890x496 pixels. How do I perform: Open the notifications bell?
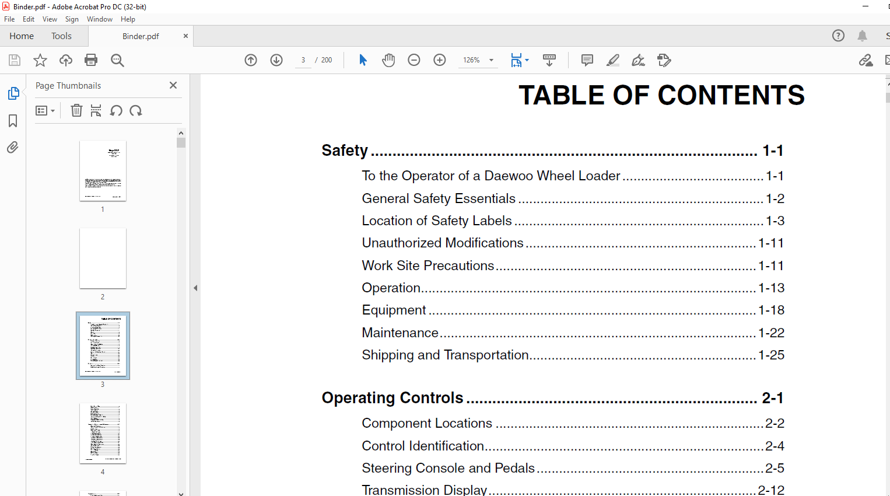coord(863,36)
